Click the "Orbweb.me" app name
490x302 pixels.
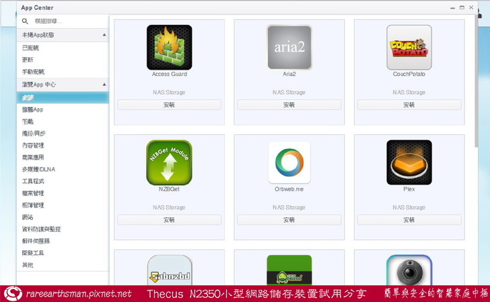coord(289,189)
